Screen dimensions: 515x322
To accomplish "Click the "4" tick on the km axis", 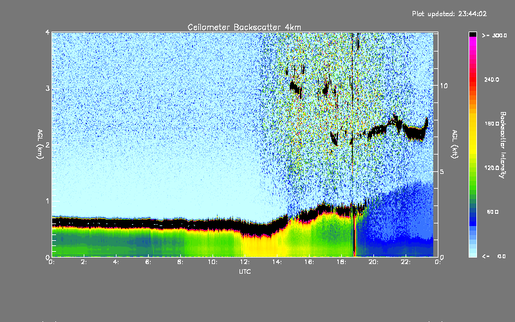I will click(x=47, y=33).
